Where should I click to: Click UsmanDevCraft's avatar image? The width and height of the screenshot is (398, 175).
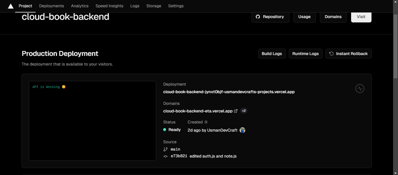point(242,130)
